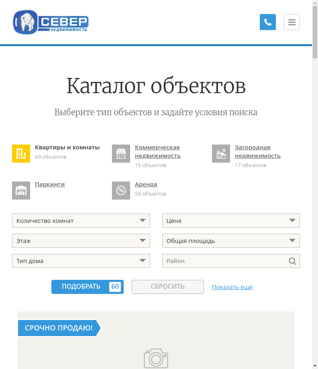Tap the blue phone call button
The image size is (318, 369).
click(268, 22)
